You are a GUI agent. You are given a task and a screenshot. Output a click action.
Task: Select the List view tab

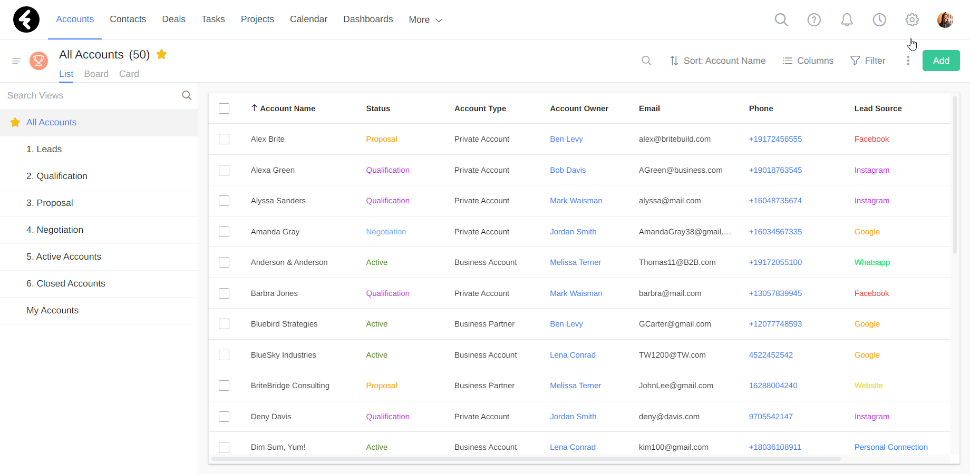(x=66, y=74)
